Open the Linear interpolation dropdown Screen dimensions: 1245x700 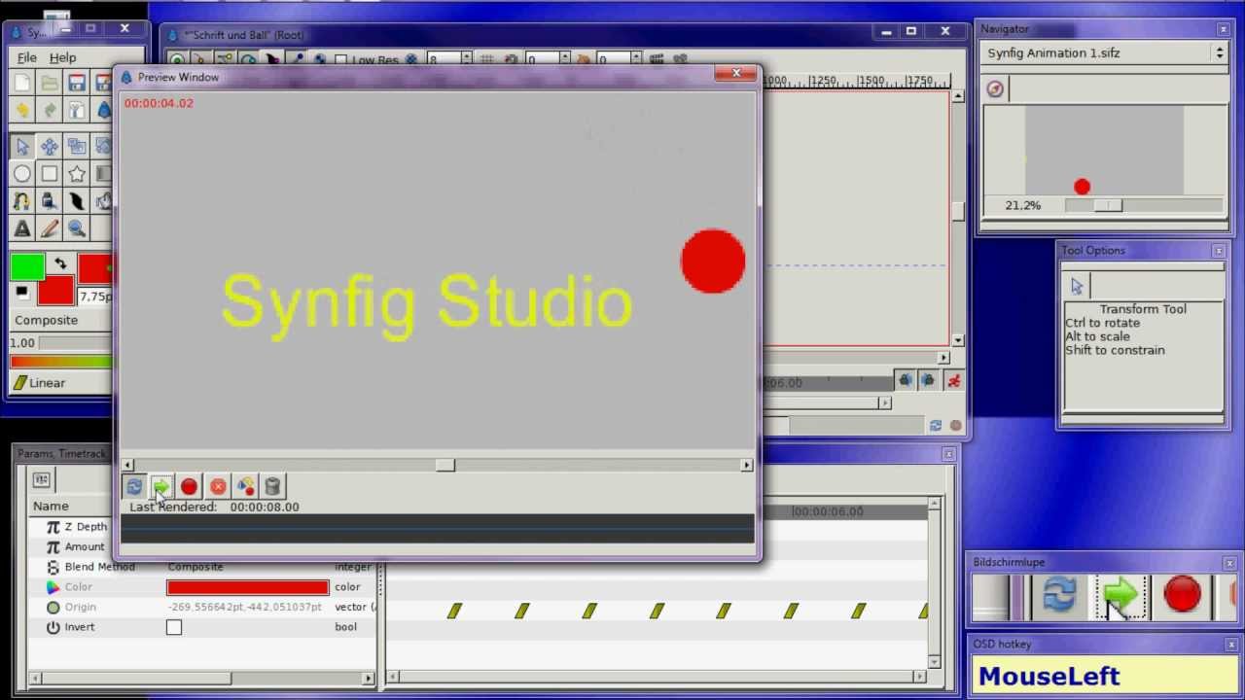pyautogui.click(x=60, y=383)
